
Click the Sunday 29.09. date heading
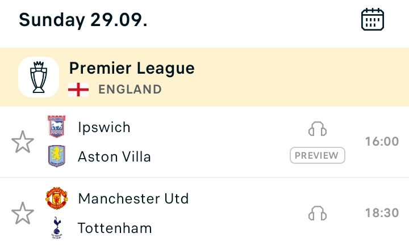(x=83, y=20)
